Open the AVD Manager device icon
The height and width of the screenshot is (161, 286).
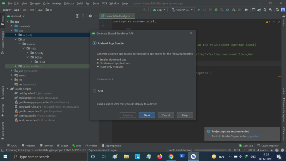pyautogui.click(x=265, y=10)
